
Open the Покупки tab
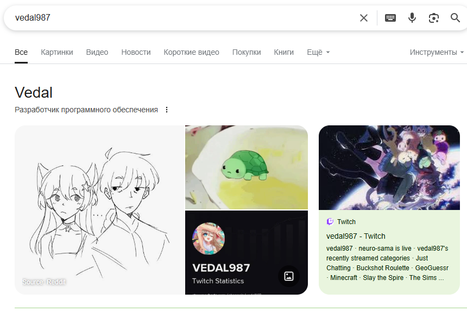pos(247,53)
